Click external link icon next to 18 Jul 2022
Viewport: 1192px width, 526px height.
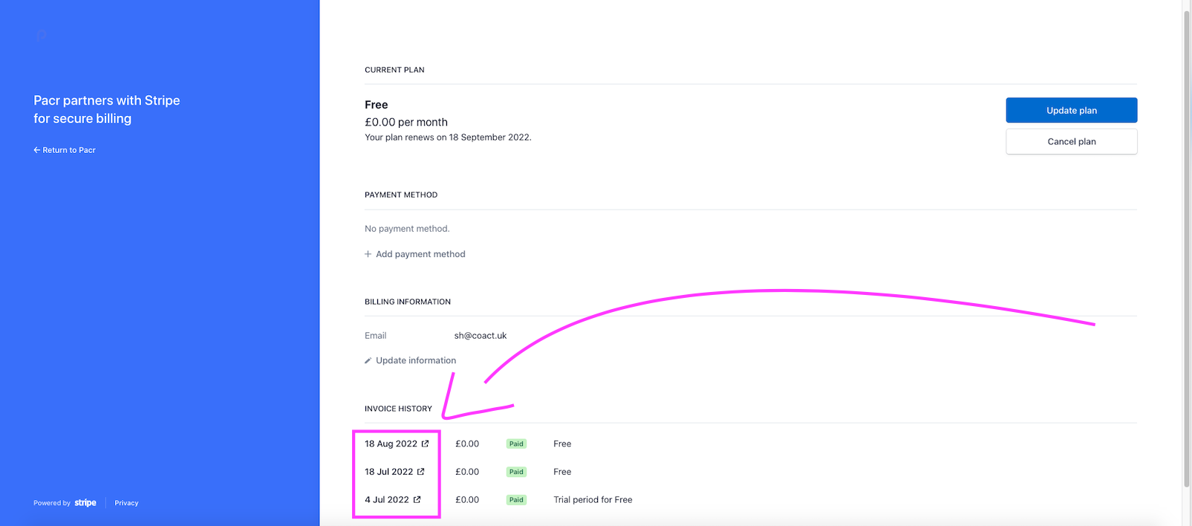(421, 472)
